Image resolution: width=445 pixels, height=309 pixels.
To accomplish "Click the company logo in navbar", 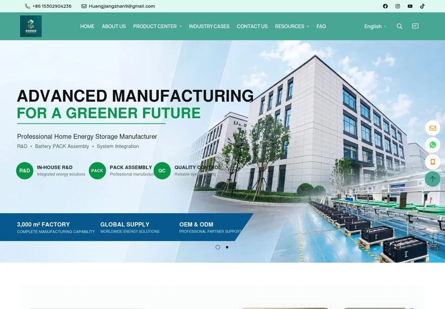I will tap(31, 26).
